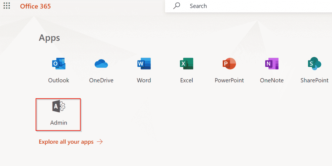Click the Office 365 home link
The height and width of the screenshot is (166, 332).
[35, 6]
